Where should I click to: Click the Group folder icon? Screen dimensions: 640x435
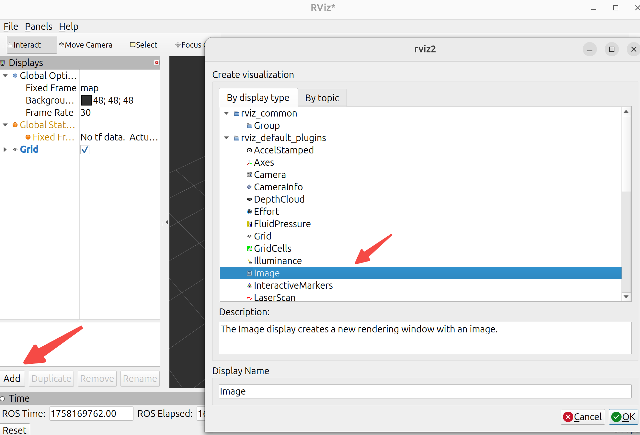pyautogui.click(x=249, y=126)
